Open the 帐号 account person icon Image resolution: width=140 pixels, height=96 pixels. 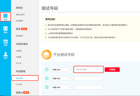click(x=5, y=55)
